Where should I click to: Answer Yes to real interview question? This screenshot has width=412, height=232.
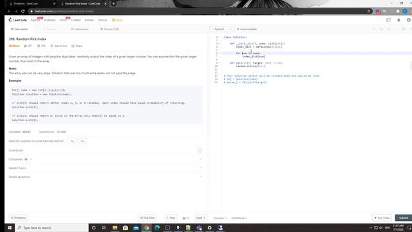pos(72,141)
